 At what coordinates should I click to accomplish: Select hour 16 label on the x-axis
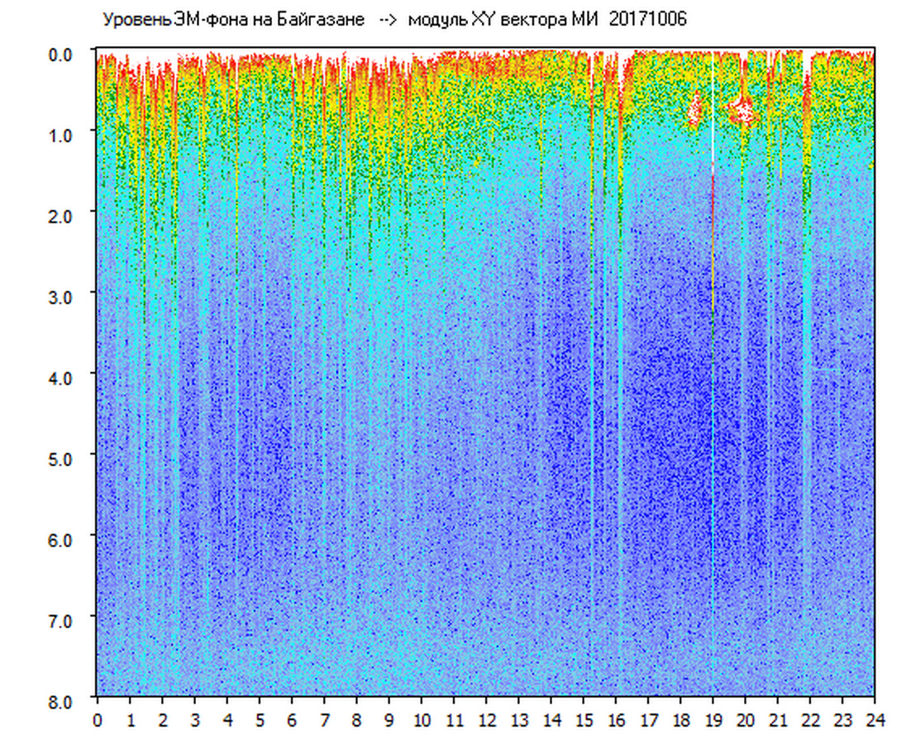click(x=616, y=719)
